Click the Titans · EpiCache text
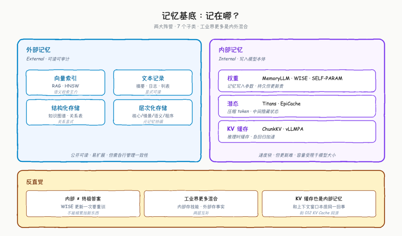The height and width of the screenshot is (236, 402). (281, 104)
